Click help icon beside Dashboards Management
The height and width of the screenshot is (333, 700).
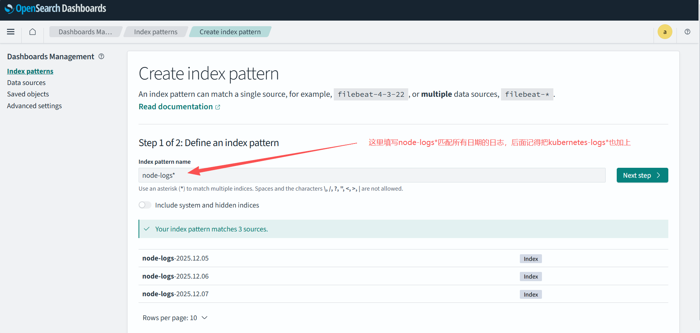tap(101, 56)
